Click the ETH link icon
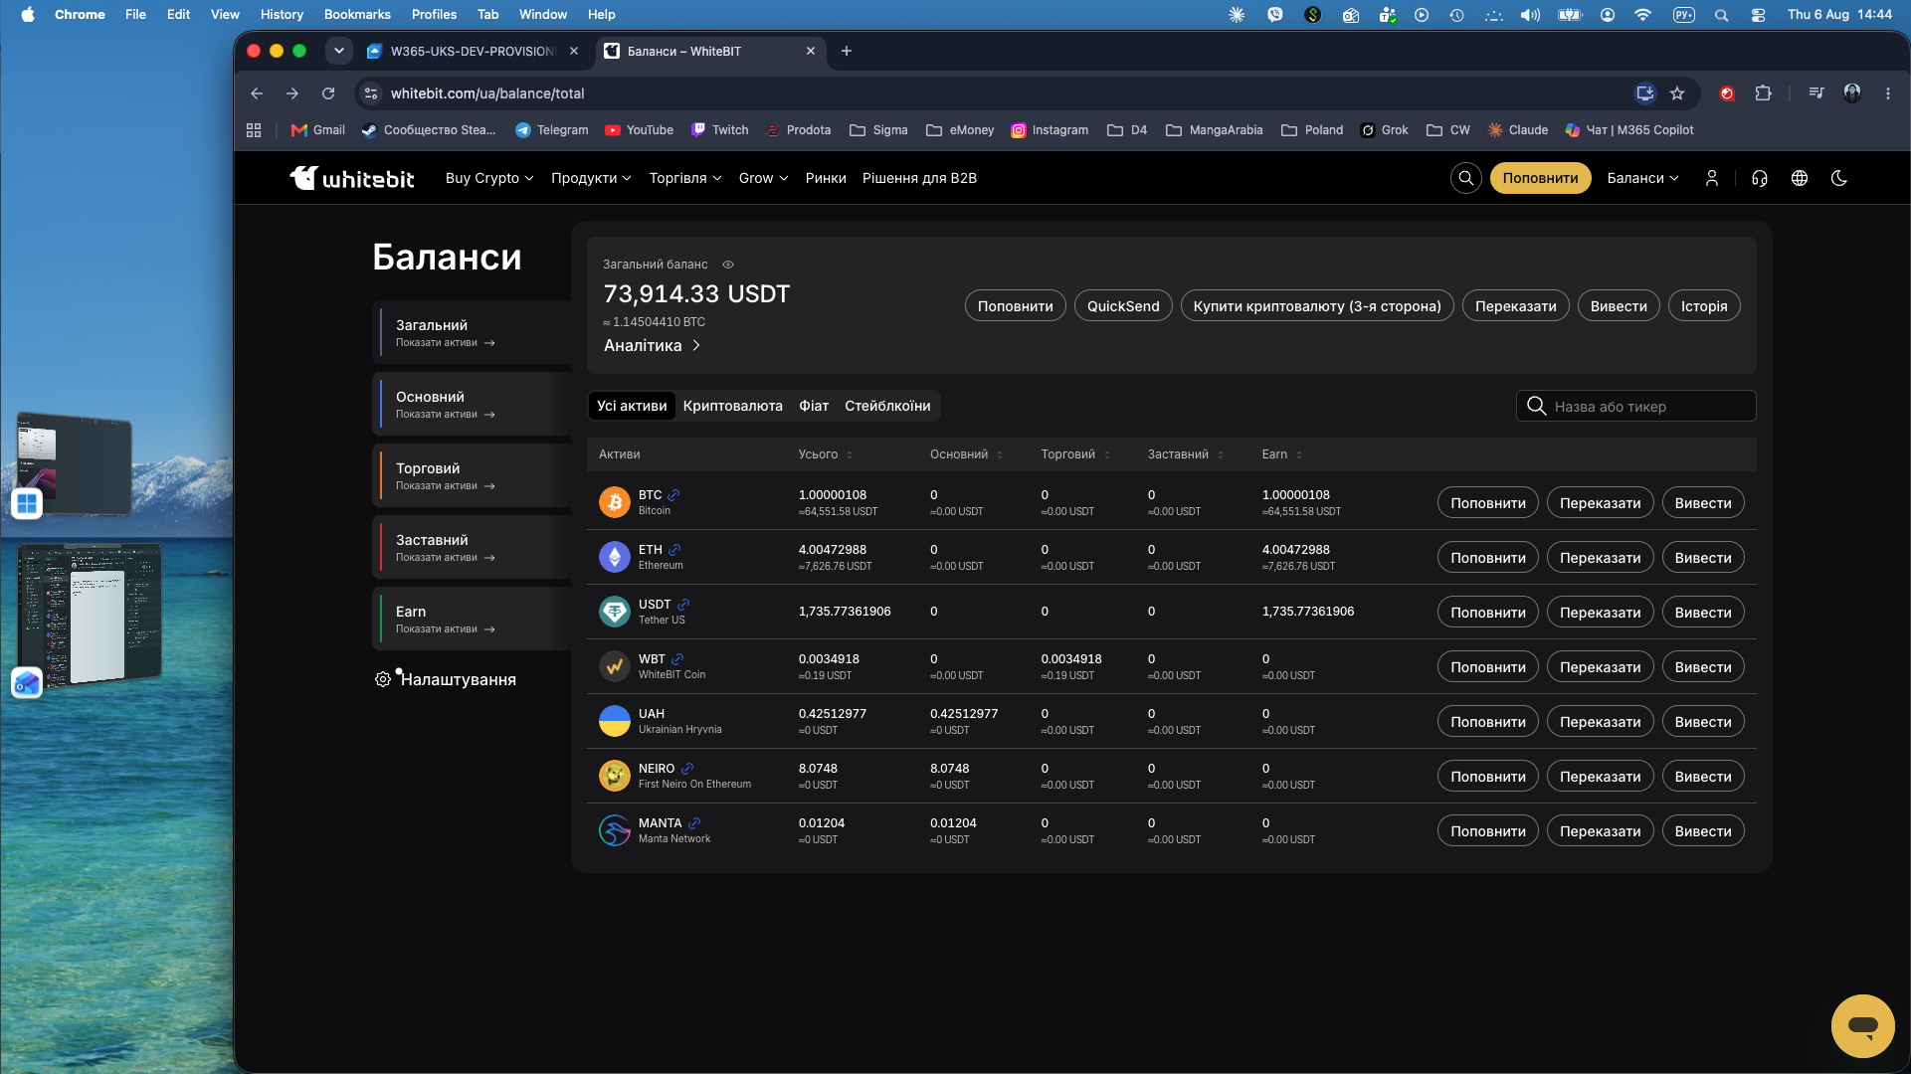Viewport: 1911px width, 1074px height. tap(674, 550)
